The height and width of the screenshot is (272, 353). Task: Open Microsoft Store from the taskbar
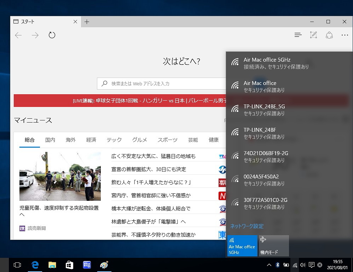click(x=69, y=265)
